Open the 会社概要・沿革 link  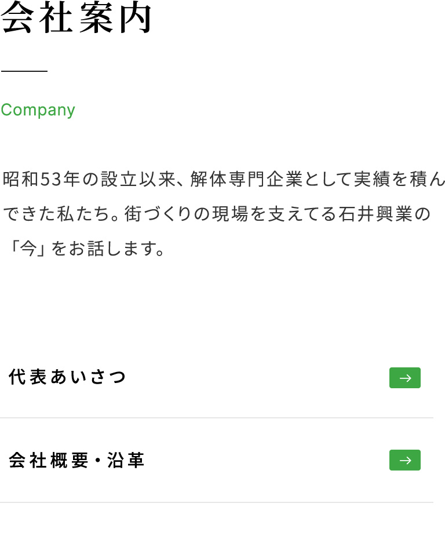pos(76,461)
